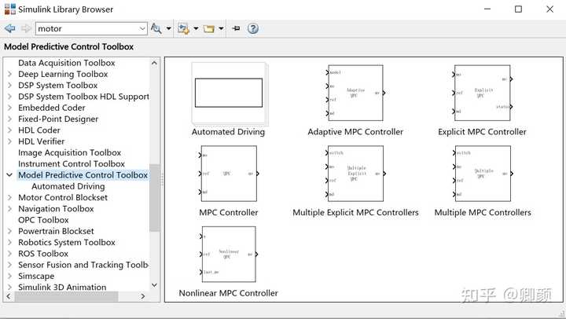The height and width of the screenshot is (319, 566).
Task: Select the MPC Controller block
Action: 229,174
